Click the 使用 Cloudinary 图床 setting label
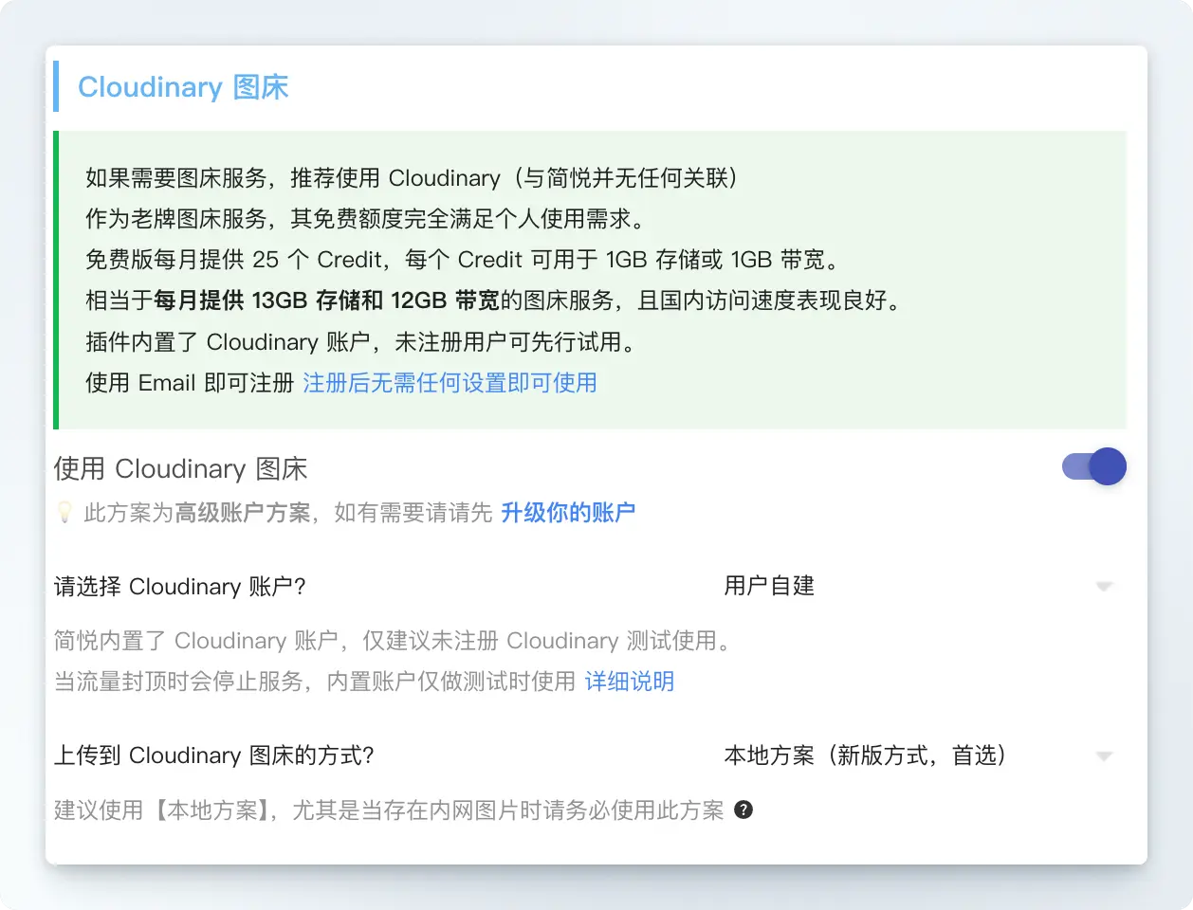Viewport: 1193px width, 910px height. (180, 469)
